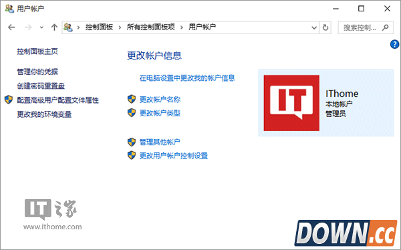
Task: Click the 搜索控制面板 search box
Action: [366, 27]
